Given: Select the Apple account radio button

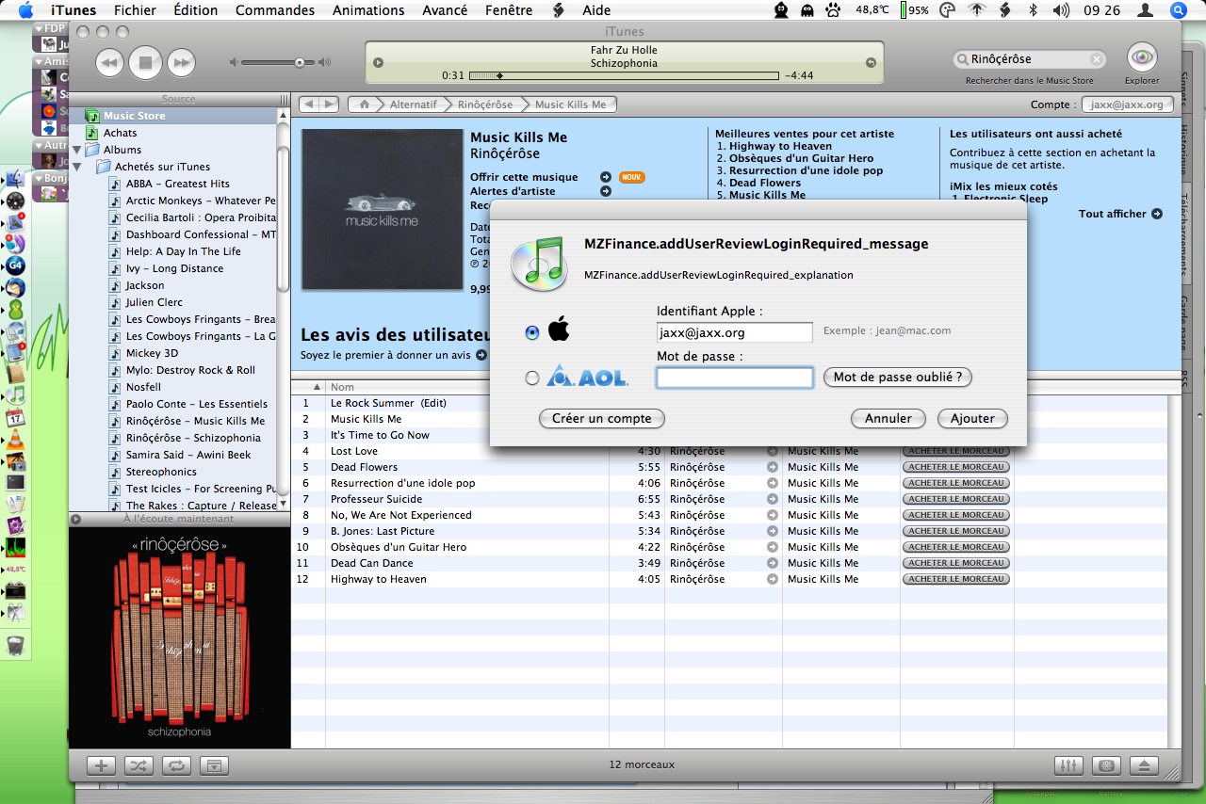Looking at the screenshot, I should tap(532, 332).
